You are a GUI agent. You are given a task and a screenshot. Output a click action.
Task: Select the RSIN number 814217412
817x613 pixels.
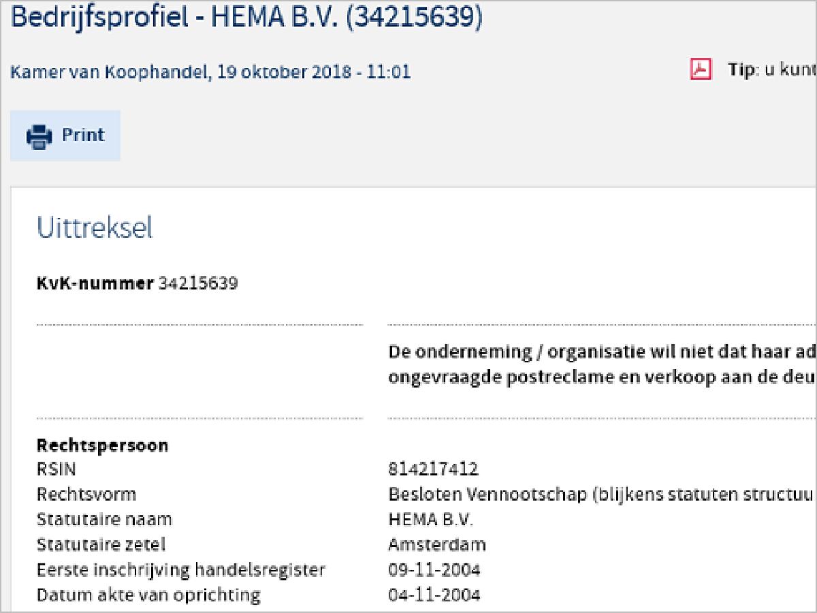pyautogui.click(x=433, y=469)
